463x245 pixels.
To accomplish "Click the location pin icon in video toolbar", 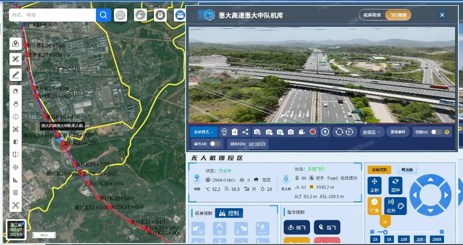I will (x=224, y=131).
